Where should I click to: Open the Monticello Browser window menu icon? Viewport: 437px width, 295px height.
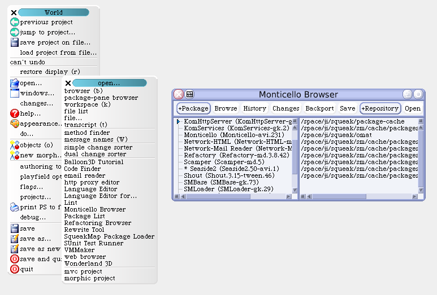[x=190, y=94]
